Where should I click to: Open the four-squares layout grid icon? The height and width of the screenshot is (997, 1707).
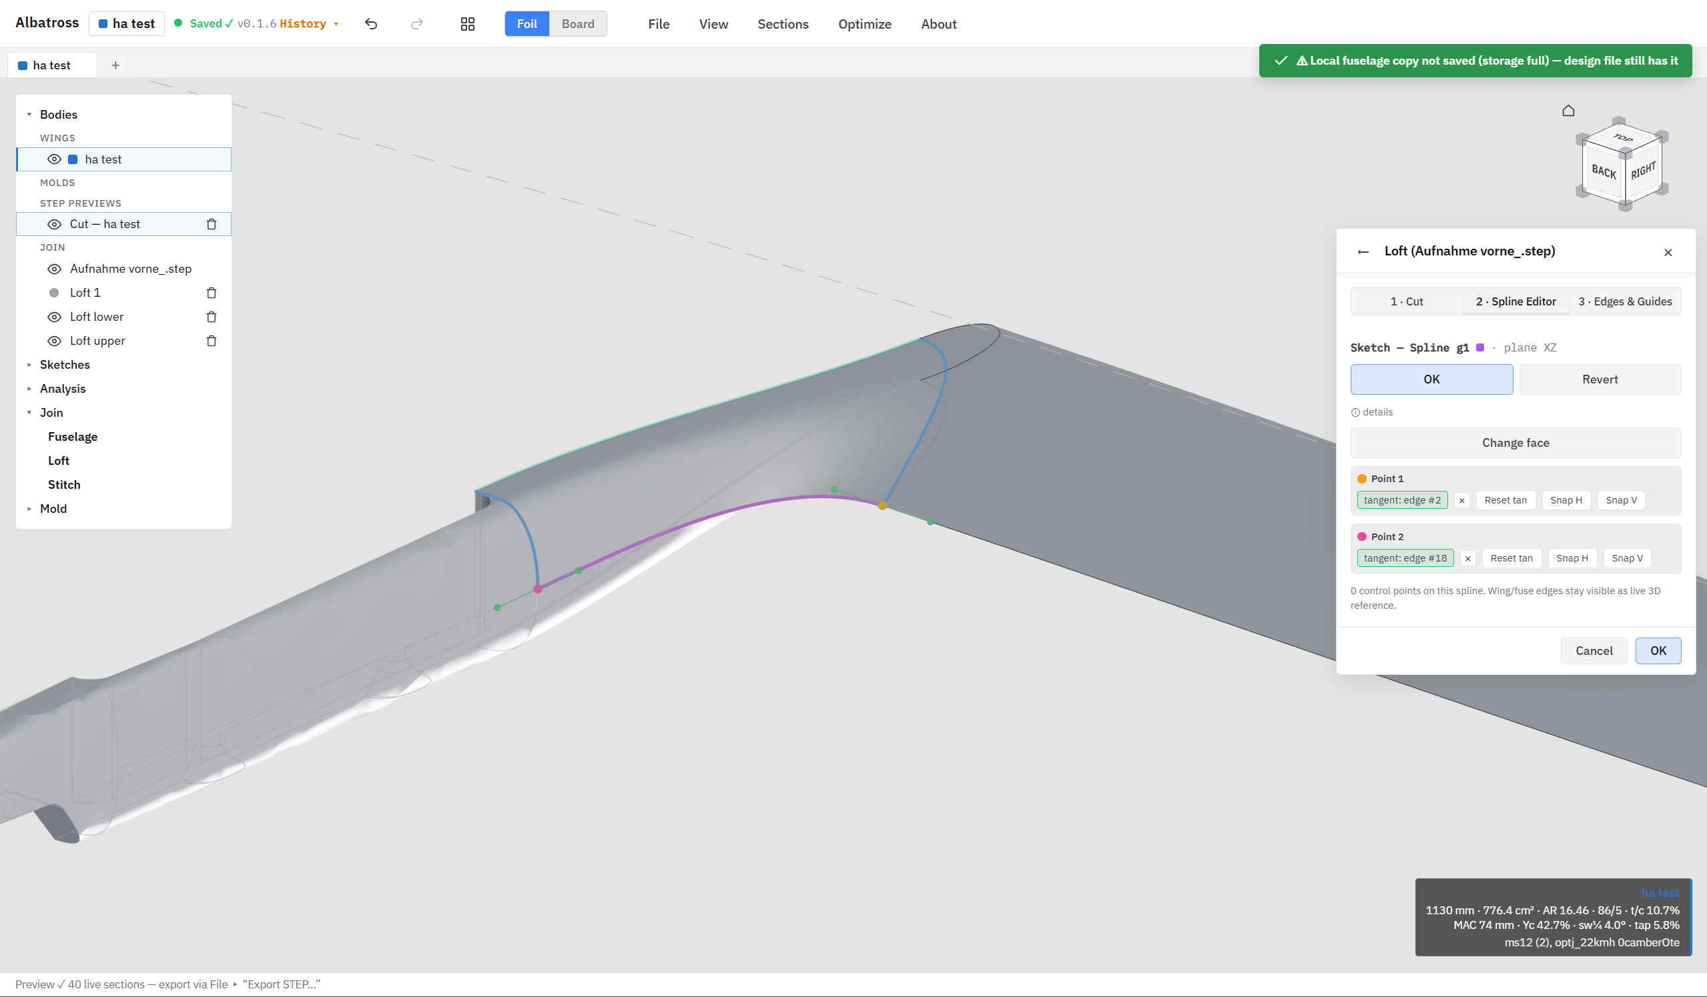(467, 24)
